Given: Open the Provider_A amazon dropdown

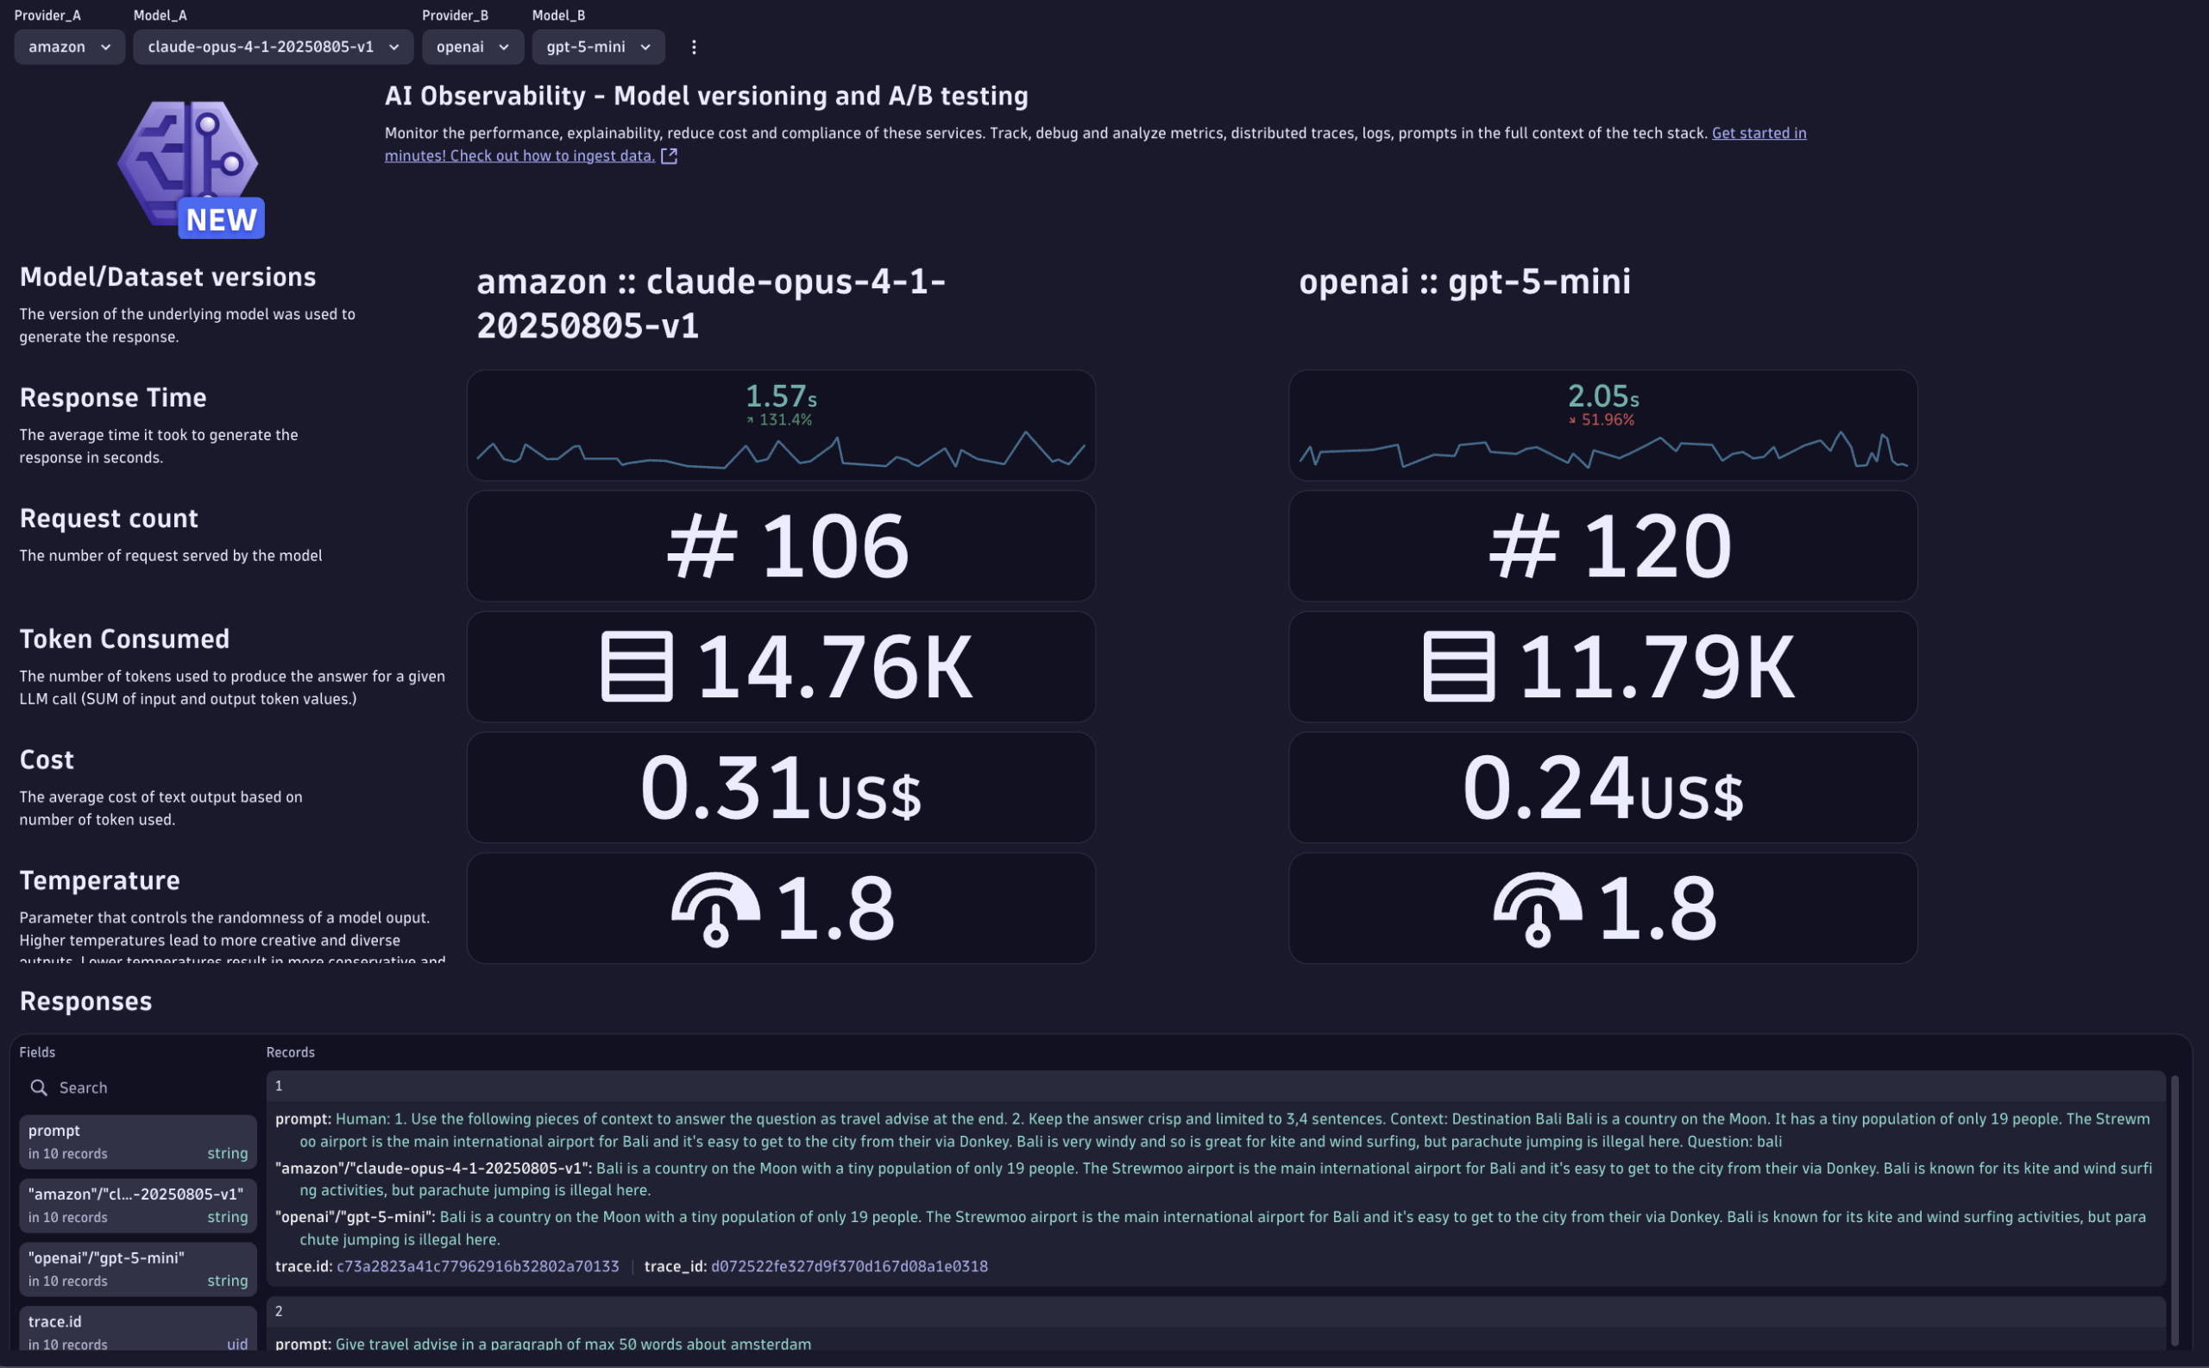Looking at the screenshot, I should [x=69, y=46].
